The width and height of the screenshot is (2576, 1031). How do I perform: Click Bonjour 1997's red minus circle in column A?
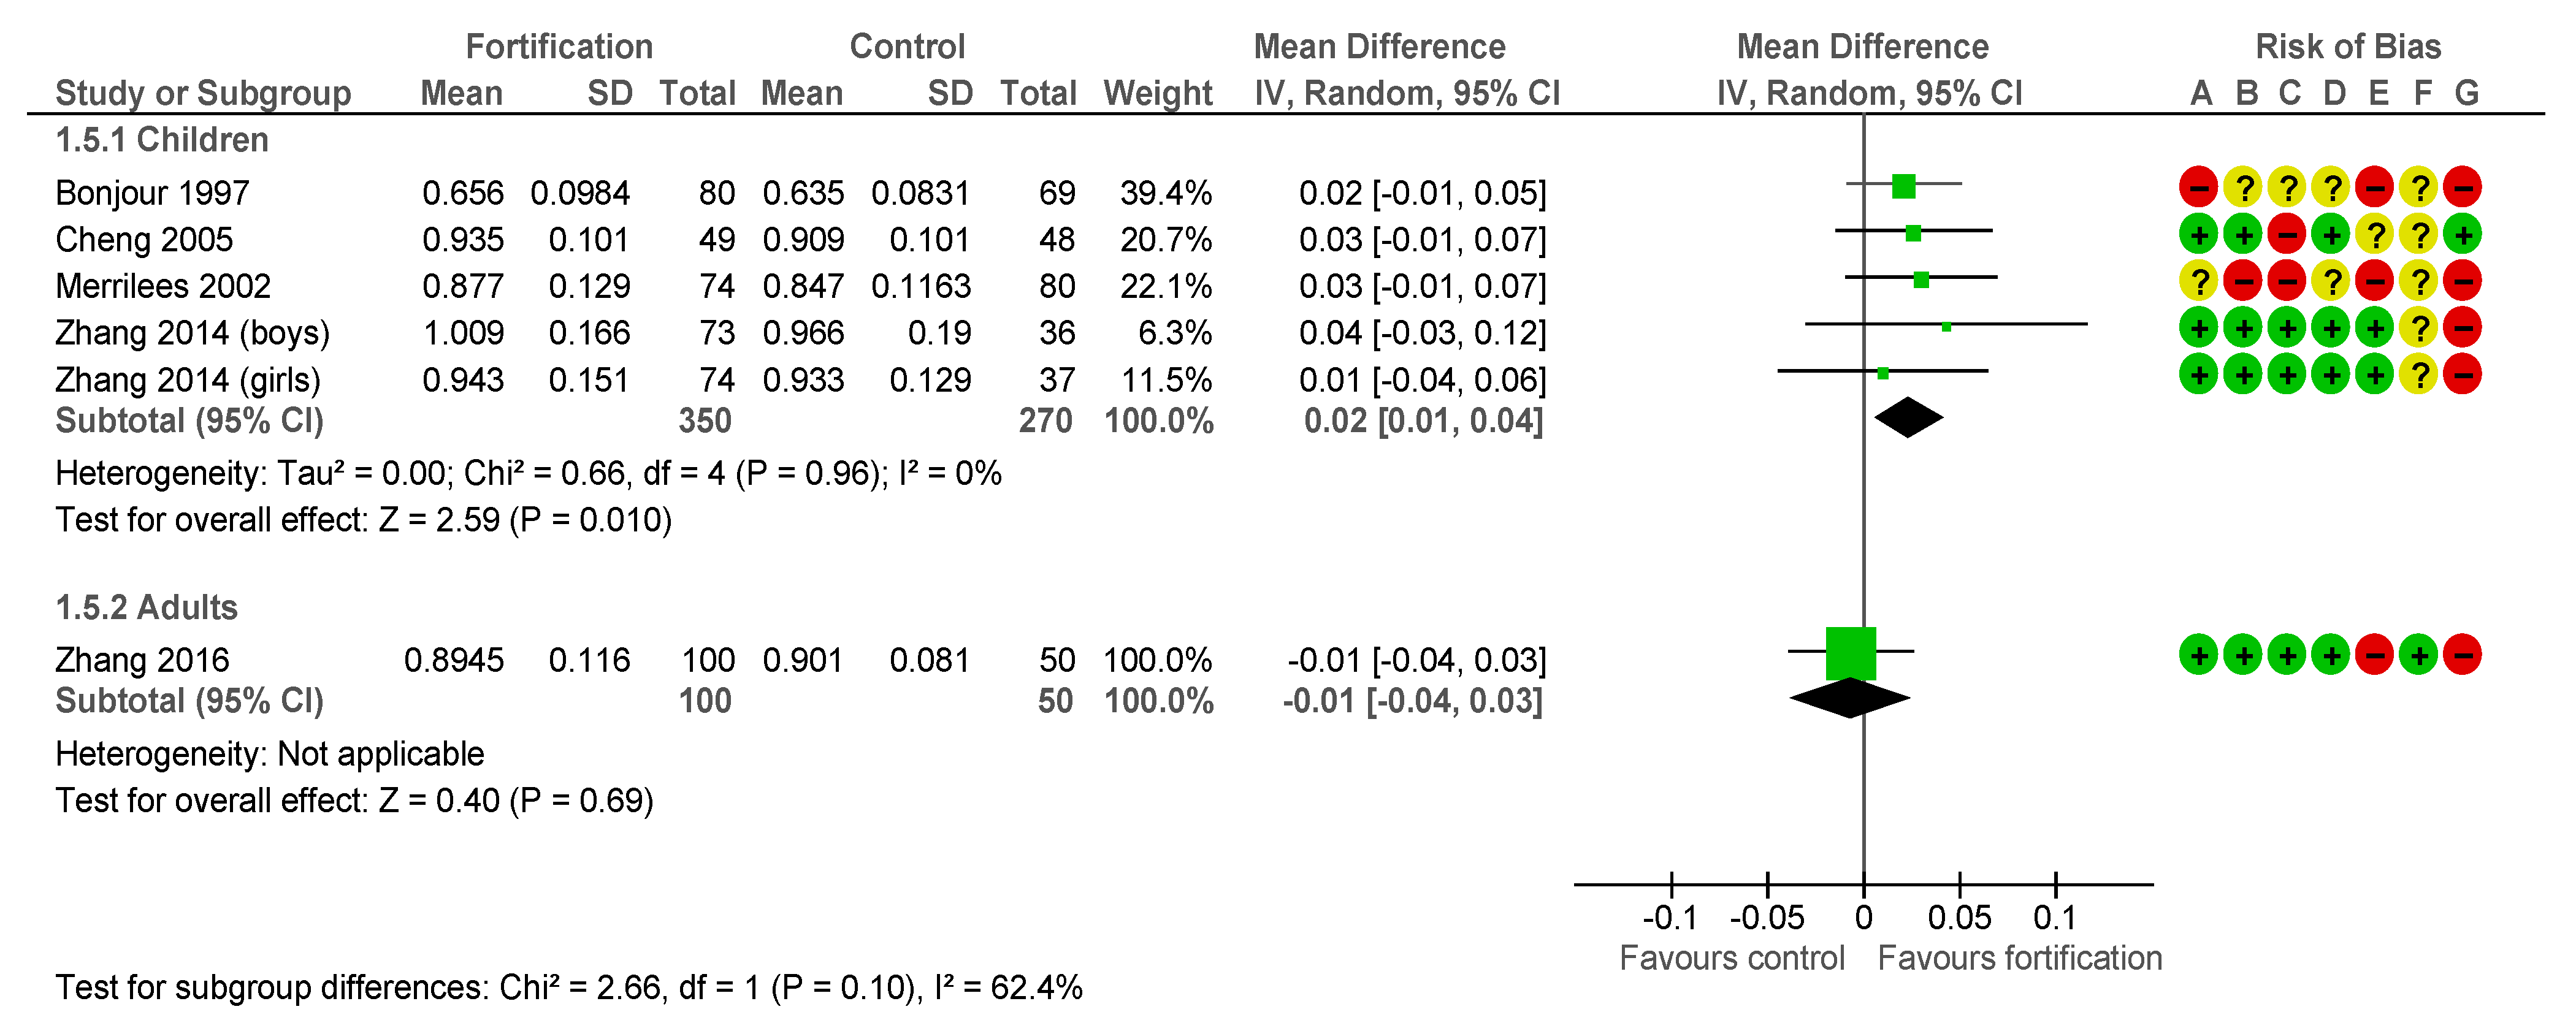pos(2198,187)
